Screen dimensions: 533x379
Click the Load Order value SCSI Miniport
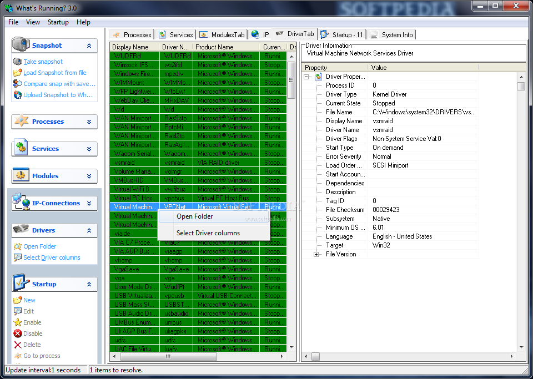pos(390,165)
